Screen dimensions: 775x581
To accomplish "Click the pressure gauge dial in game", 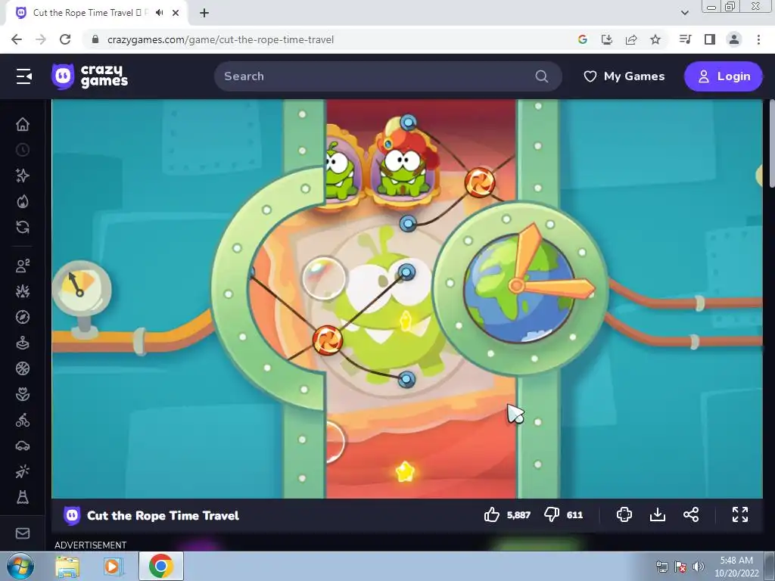I will 82,288.
